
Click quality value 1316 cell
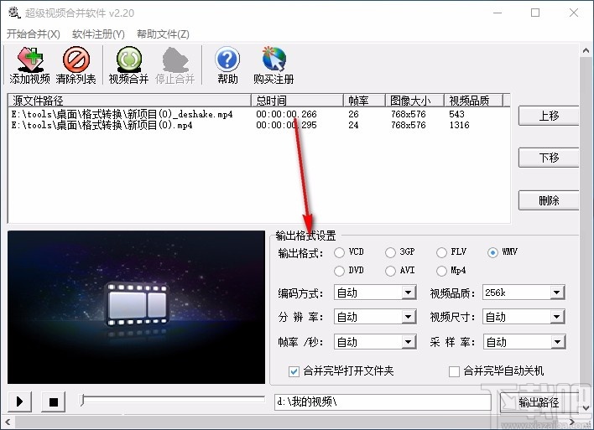pyautogui.click(x=459, y=125)
